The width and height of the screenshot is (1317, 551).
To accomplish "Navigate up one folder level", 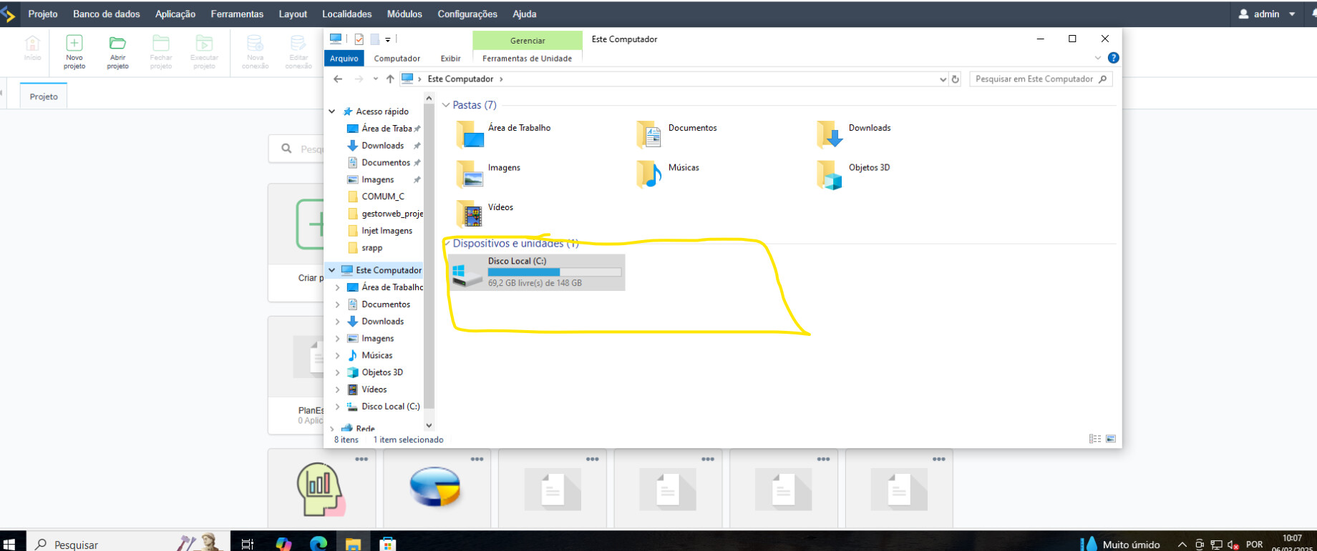I will pyautogui.click(x=389, y=79).
